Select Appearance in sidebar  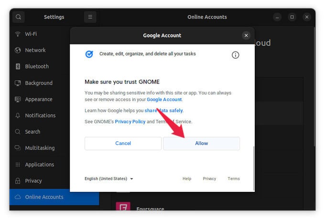point(39,99)
